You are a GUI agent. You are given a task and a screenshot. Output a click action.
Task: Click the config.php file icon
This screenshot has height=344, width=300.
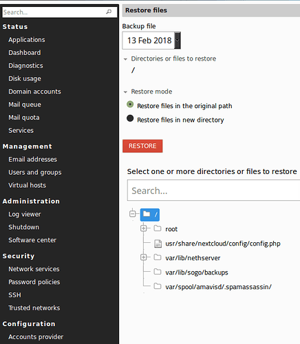[158, 244]
